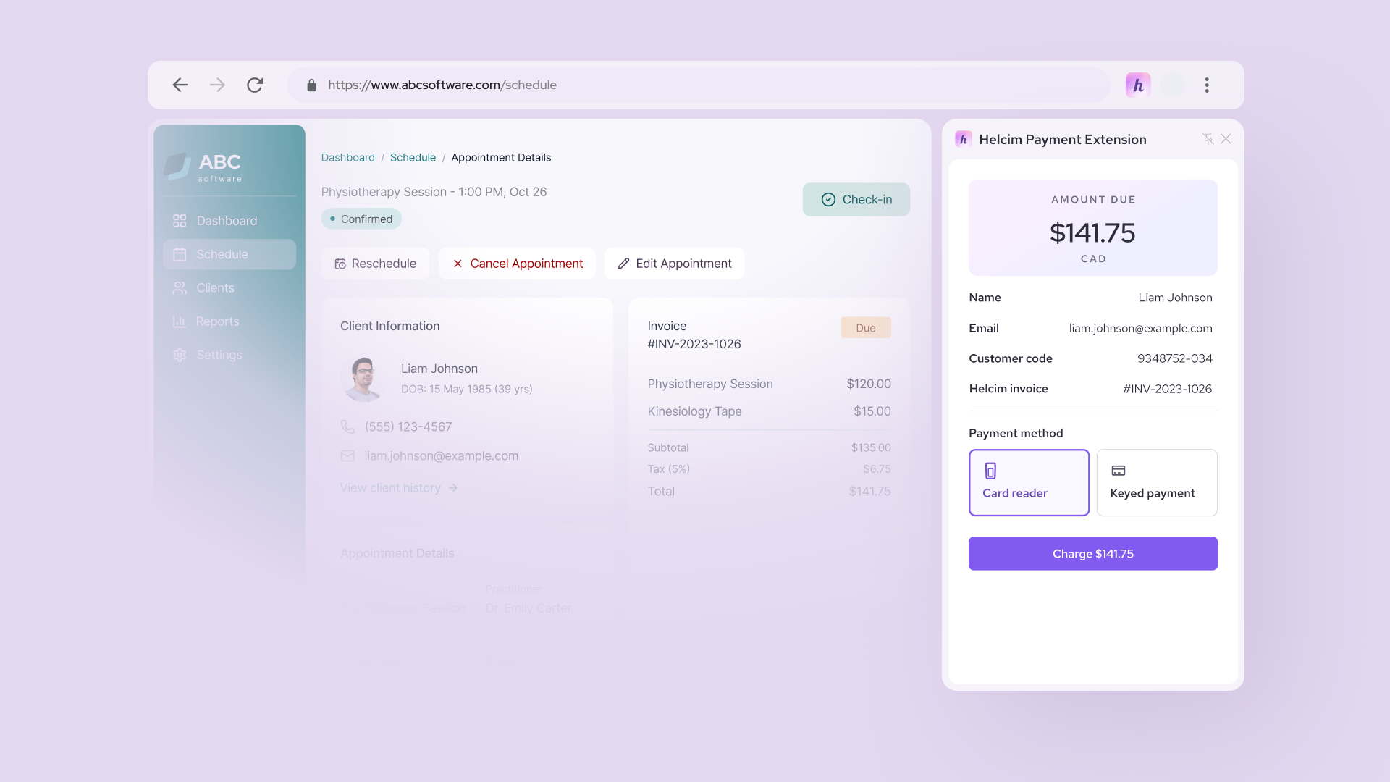This screenshot has width=1390, height=782.
Task: Choose Keyed payment as payment method
Action: tap(1156, 482)
